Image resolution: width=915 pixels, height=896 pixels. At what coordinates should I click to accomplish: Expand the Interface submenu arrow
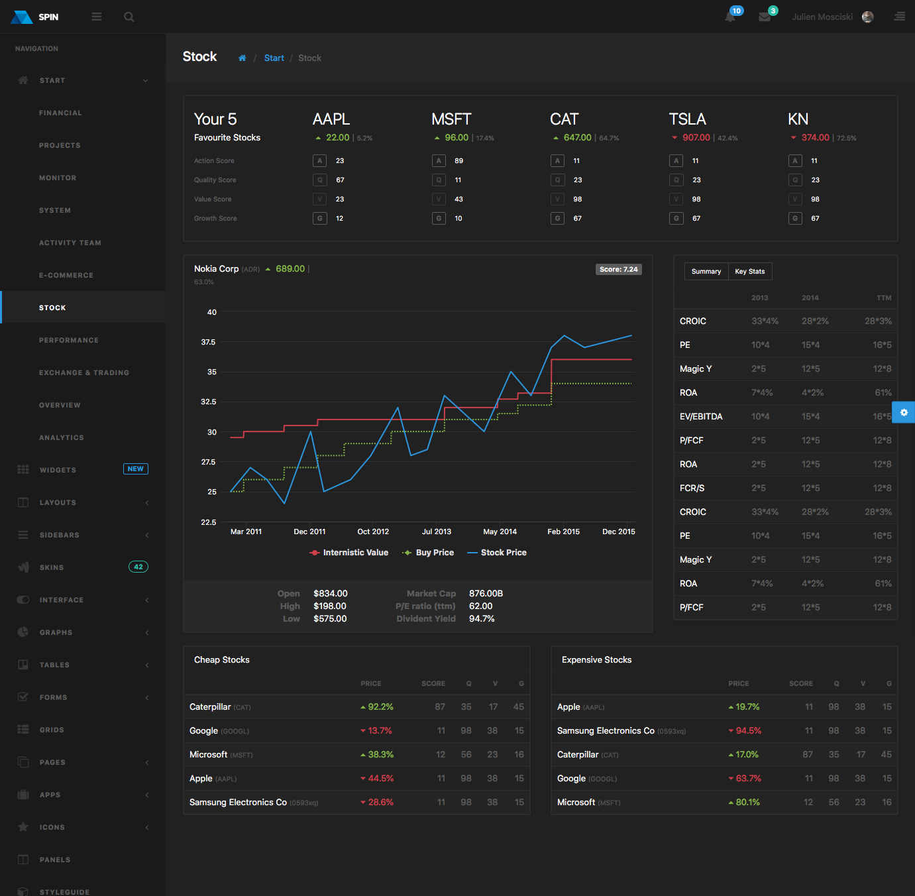point(147,600)
